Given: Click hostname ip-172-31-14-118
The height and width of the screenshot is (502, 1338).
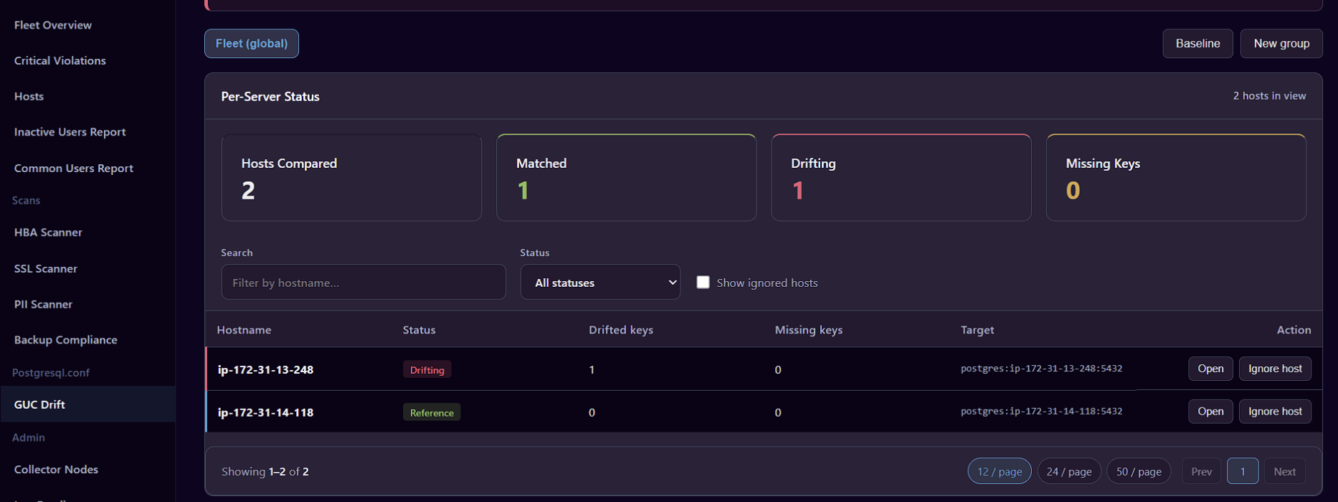Looking at the screenshot, I should click(265, 412).
